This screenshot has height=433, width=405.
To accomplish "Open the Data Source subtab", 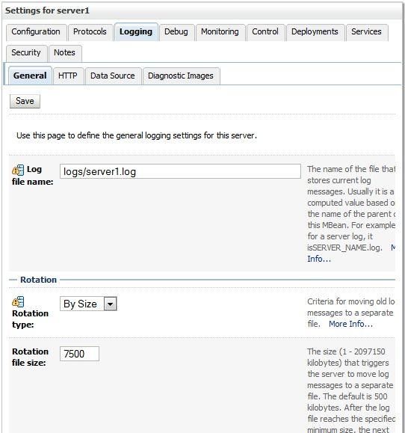I will click(113, 76).
